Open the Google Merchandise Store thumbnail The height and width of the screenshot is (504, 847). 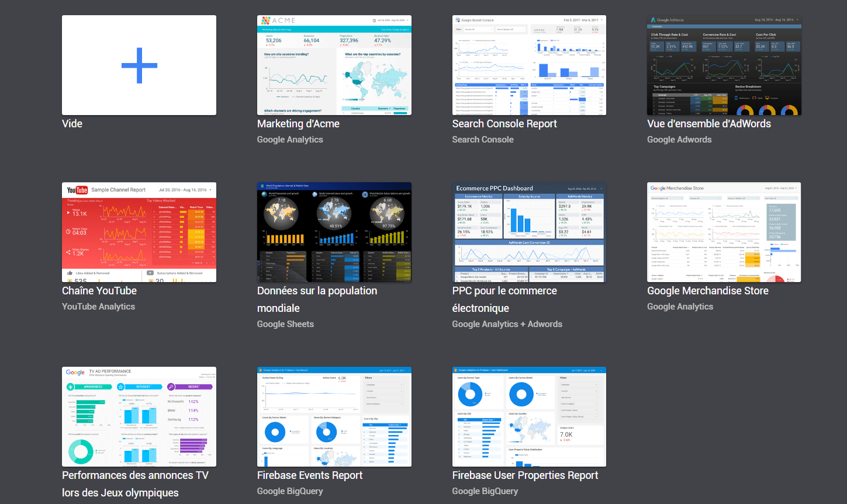pos(724,232)
